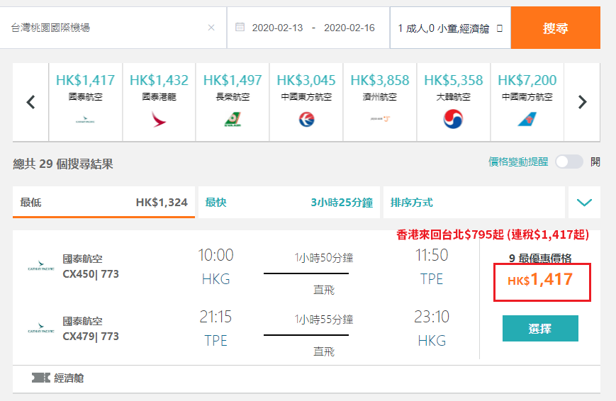The height and width of the screenshot is (401, 616).
Task: Click the Cathay Pacific logo in airline carousel
Action: (85, 120)
